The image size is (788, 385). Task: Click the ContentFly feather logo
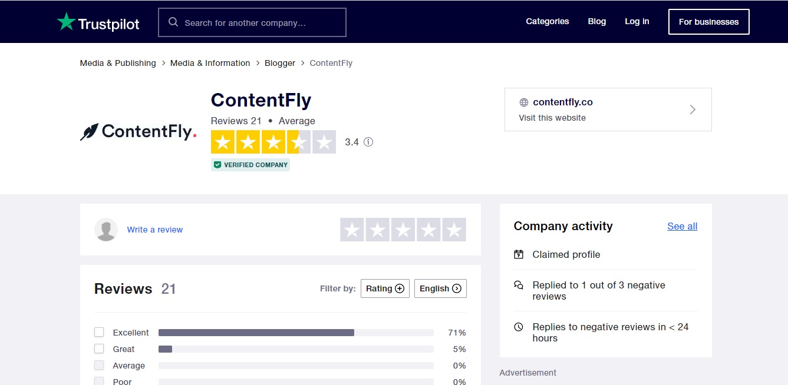[90, 132]
